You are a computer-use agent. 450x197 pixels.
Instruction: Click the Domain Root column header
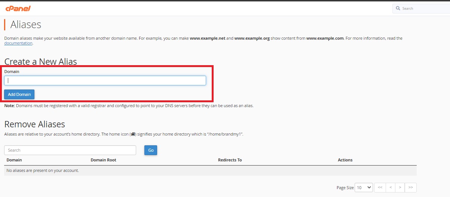(104, 160)
